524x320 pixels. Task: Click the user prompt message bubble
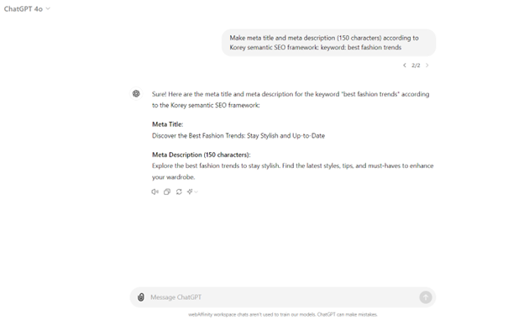click(x=328, y=43)
